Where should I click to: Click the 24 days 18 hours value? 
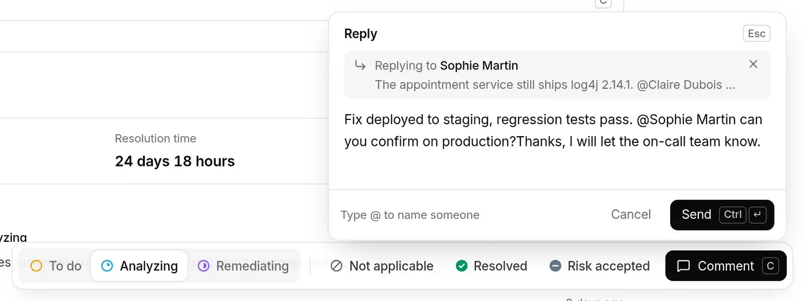click(175, 161)
